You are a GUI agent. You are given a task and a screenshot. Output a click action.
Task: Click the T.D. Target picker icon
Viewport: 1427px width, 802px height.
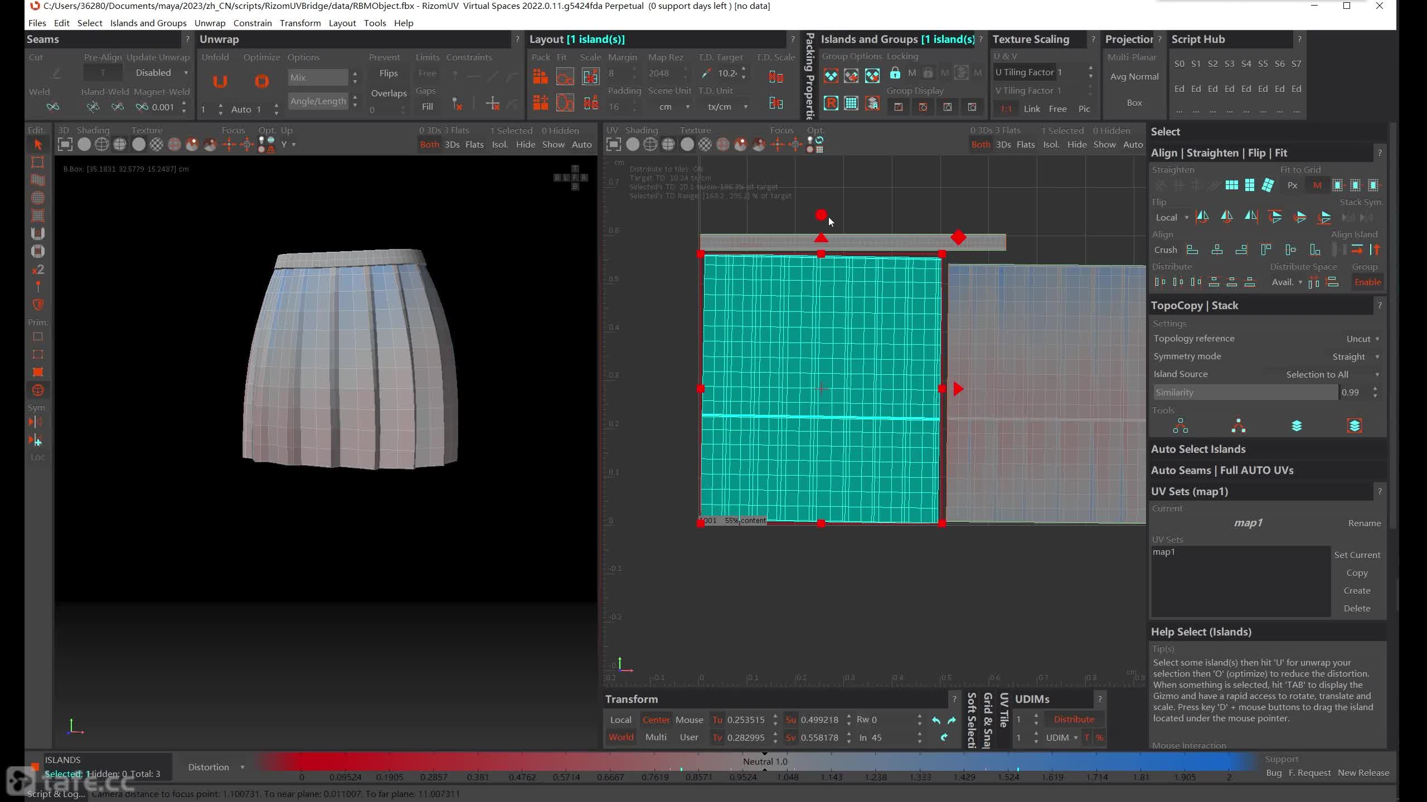(706, 73)
